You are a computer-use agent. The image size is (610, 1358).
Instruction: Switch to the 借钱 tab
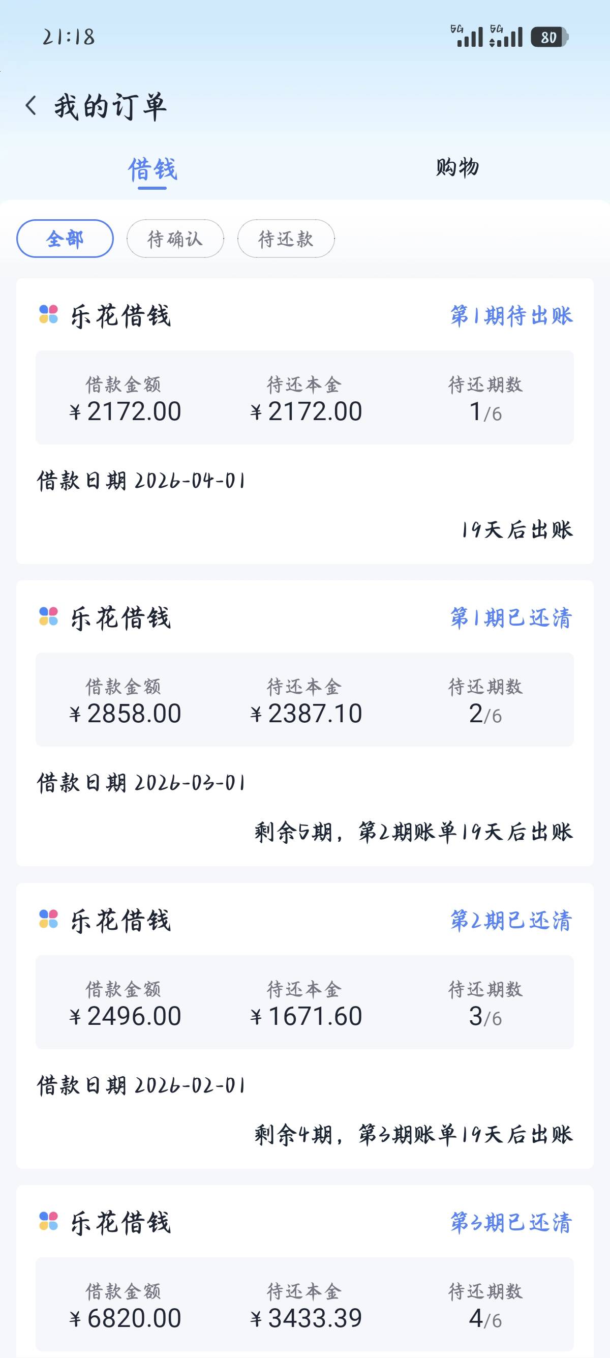click(x=152, y=170)
